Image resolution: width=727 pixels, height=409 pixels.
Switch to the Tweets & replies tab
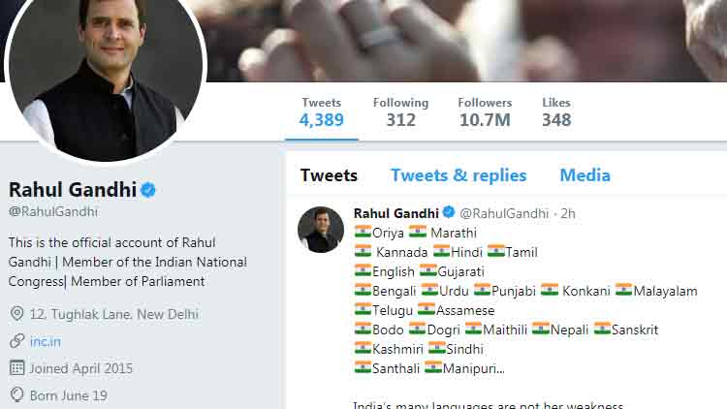pos(458,175)
